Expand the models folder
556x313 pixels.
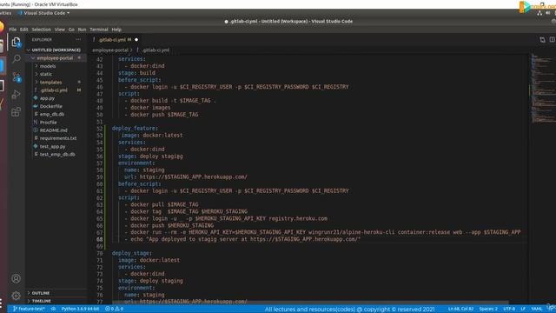pos(48,66)
